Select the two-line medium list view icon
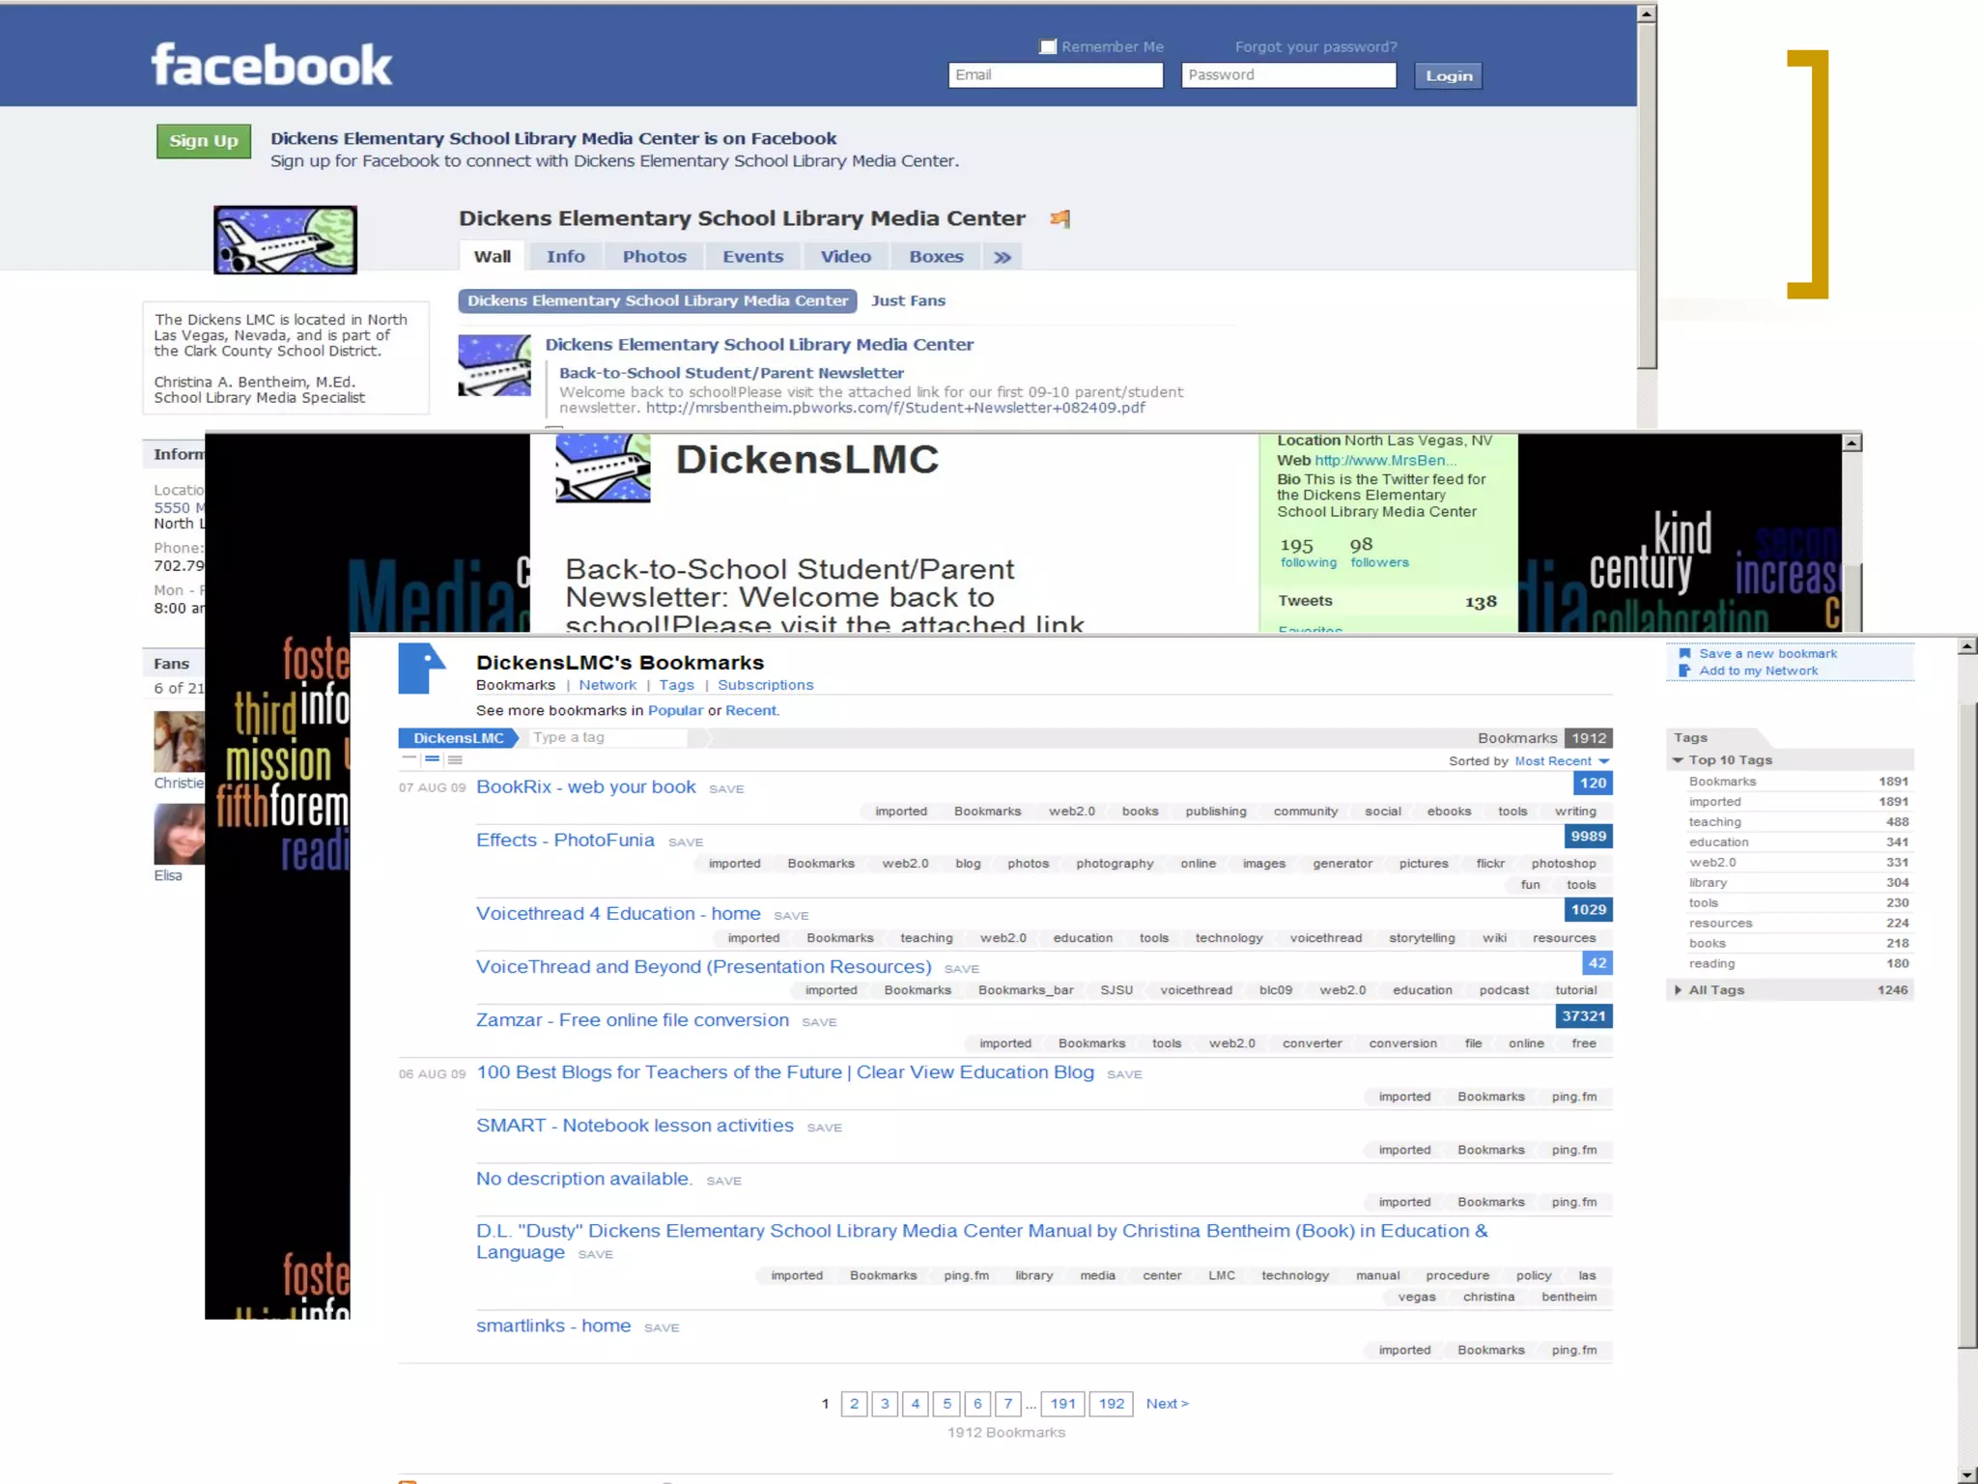This screenshot has width=1978, height=1484. [432, 759]
